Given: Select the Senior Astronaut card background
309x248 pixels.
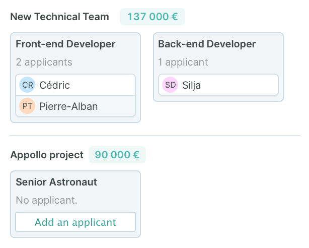Looking at the screenshot, I should click(75, 204).
